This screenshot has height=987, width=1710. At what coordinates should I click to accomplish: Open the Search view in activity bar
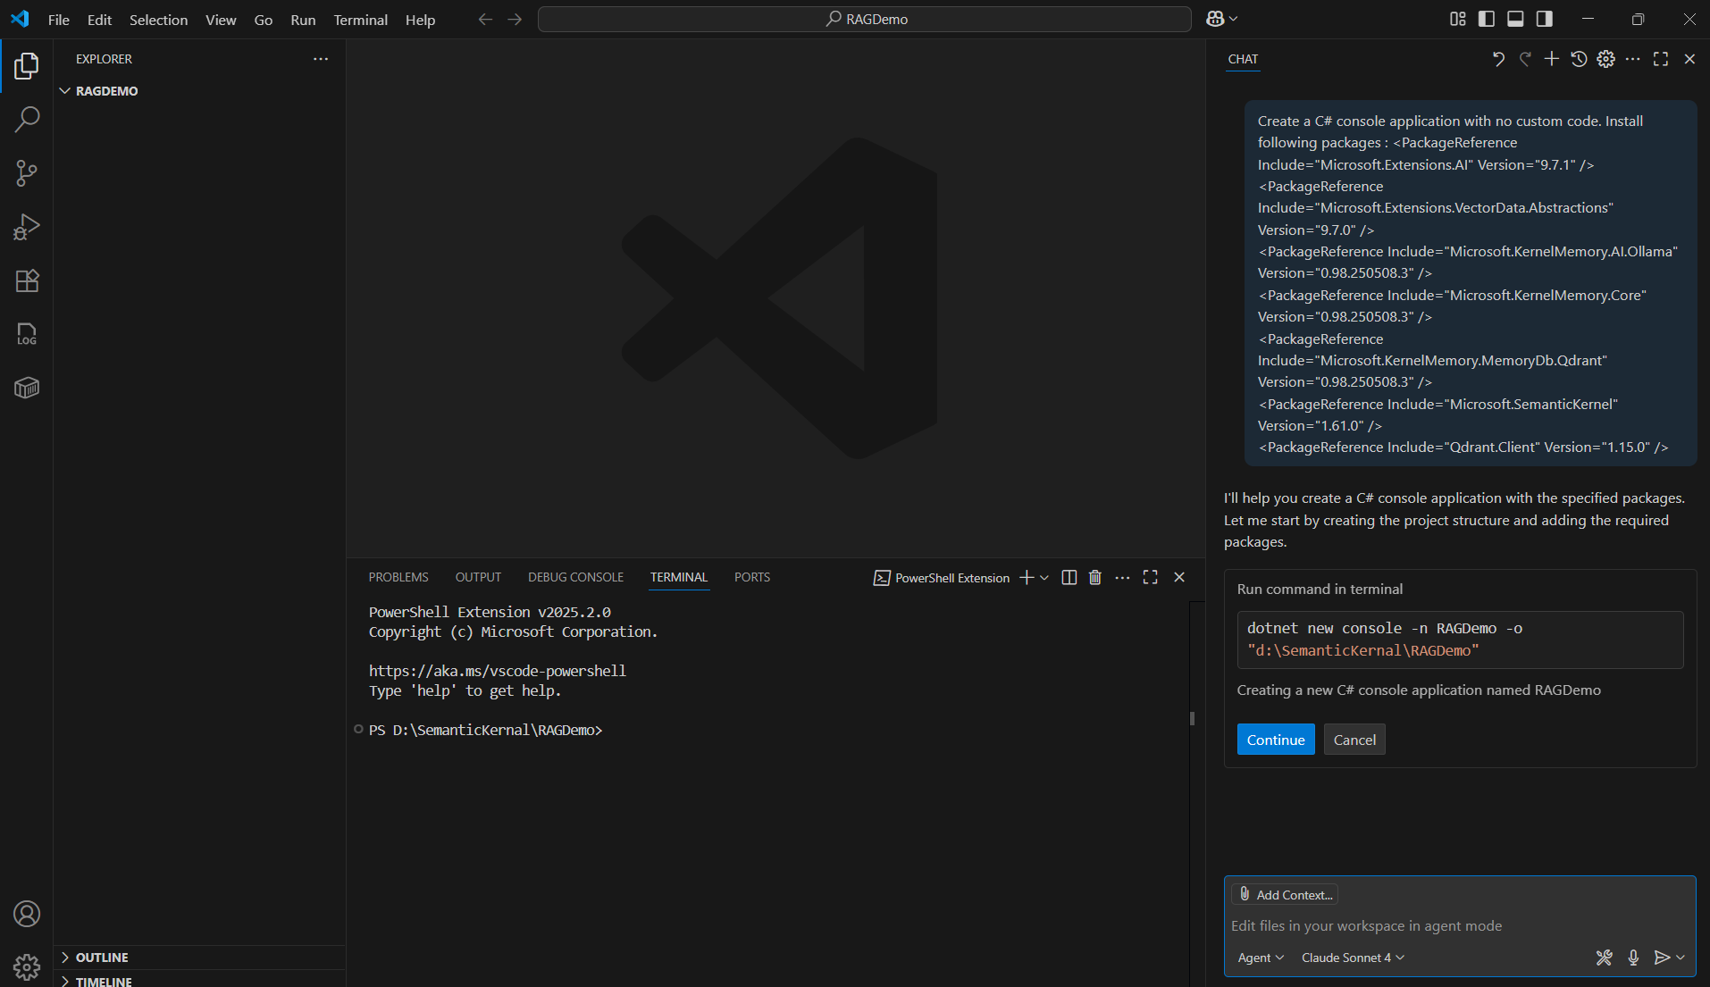point(27,119)
